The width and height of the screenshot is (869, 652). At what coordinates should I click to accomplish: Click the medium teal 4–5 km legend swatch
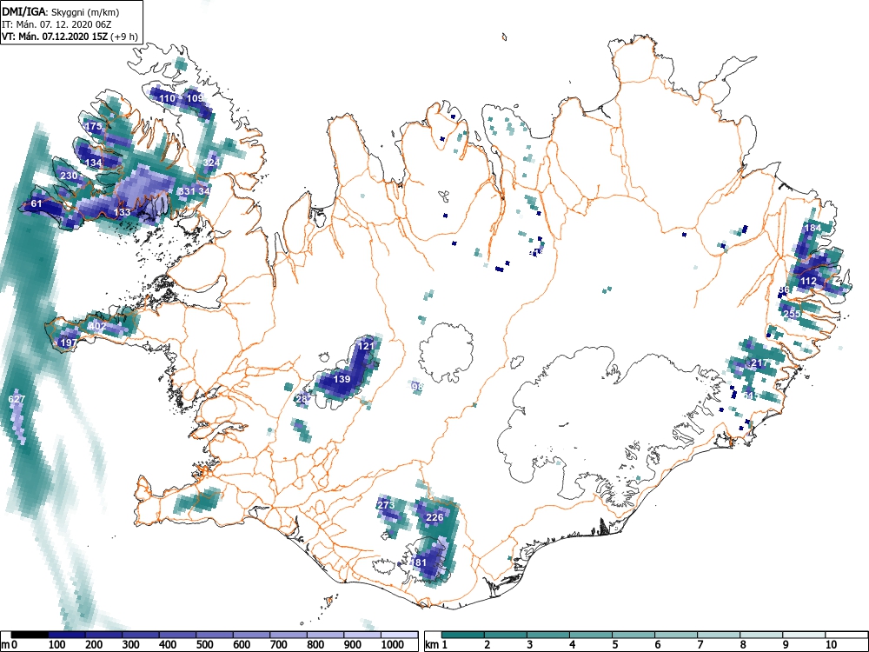tap(591, 635)
